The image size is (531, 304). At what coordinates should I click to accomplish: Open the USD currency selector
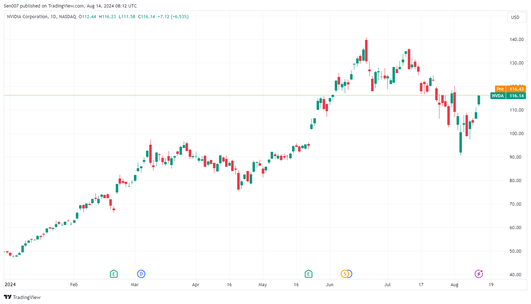coord(516,17)
